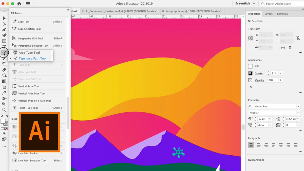Set paragraph align center
This screenshot has height=171, width=304.
259,145
